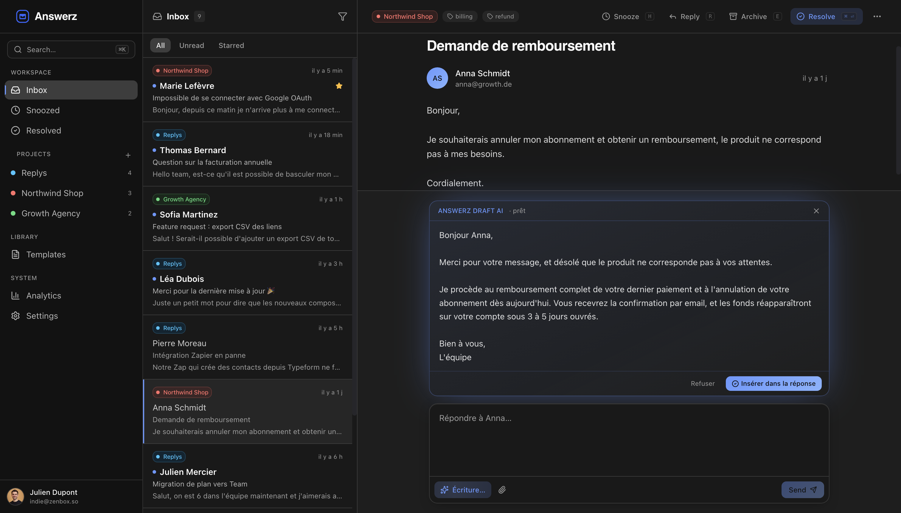The height and width of the screenshot is (513, 901).
Task: Click the message pane scrollbar
Action: (899, 110)
